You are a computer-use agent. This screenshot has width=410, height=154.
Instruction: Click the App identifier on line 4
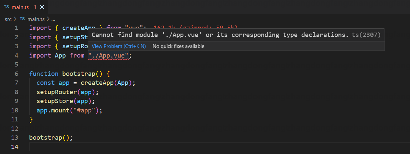click(x=60, y=56)
